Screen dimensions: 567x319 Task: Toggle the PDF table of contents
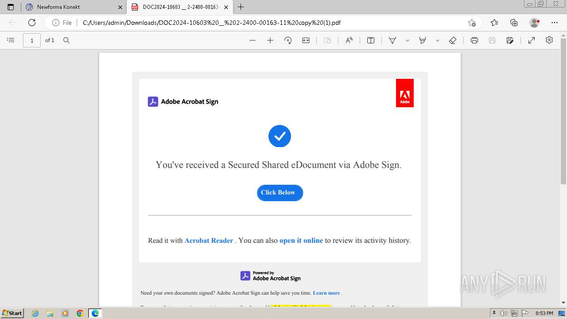click(11, 40)
